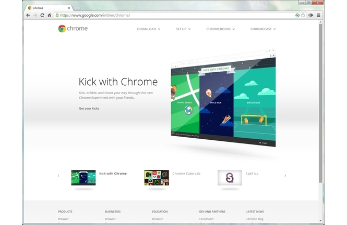
Task: Click the EDUCATION footer heading
Action: pos(160,211)
